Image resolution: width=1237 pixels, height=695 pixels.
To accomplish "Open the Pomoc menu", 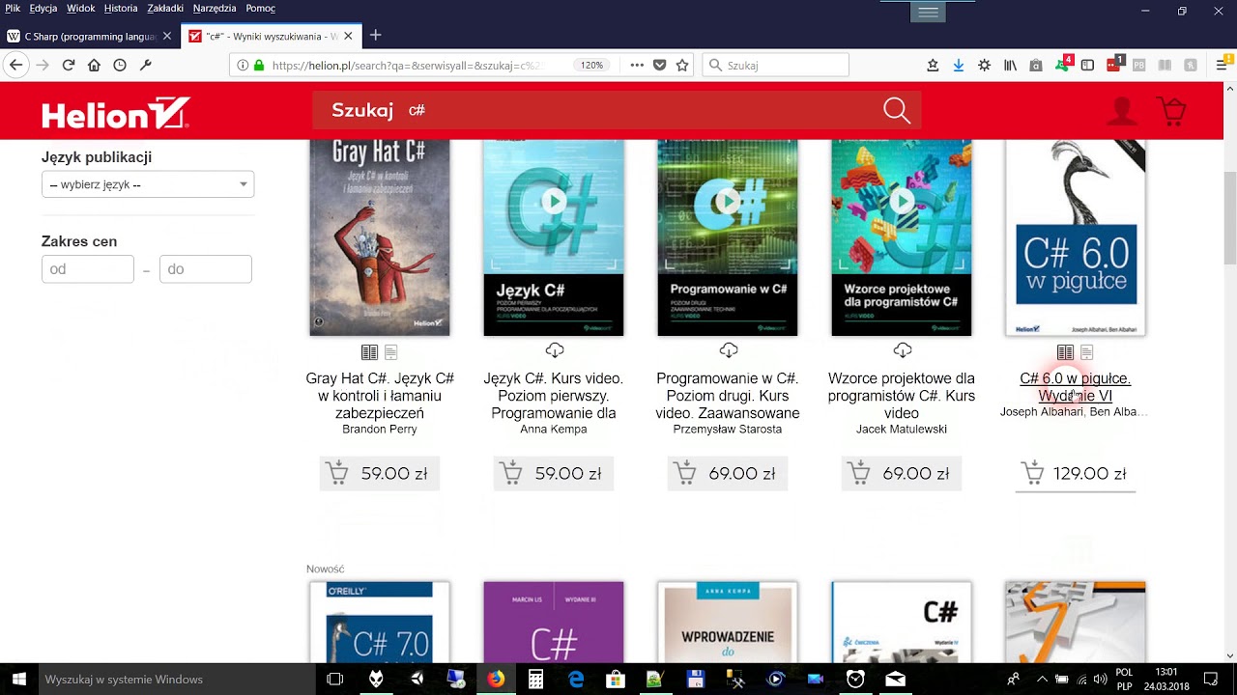I will click(x=261, y=8).
